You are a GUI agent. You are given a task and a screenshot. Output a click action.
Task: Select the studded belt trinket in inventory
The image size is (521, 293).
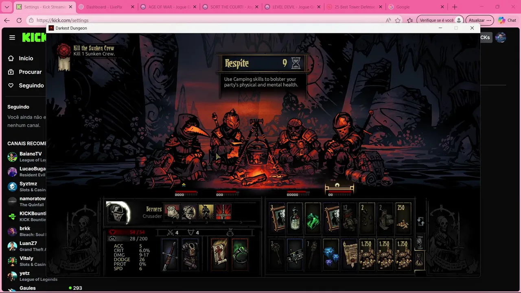click(295, 254)
